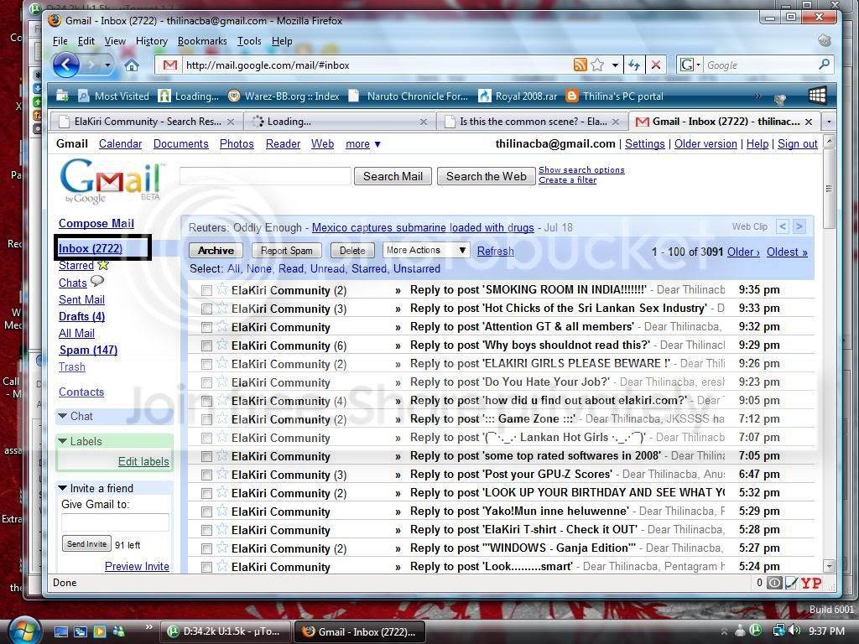The height and width of the screenshot is (644, 859).
Task: Click the Report Spam button
Action: (x=287, y=250)
